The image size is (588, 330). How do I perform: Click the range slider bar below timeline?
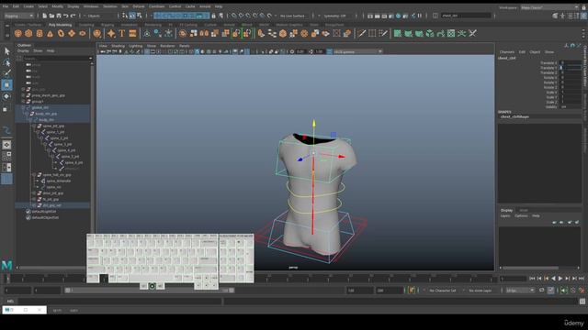pos(150,291)
